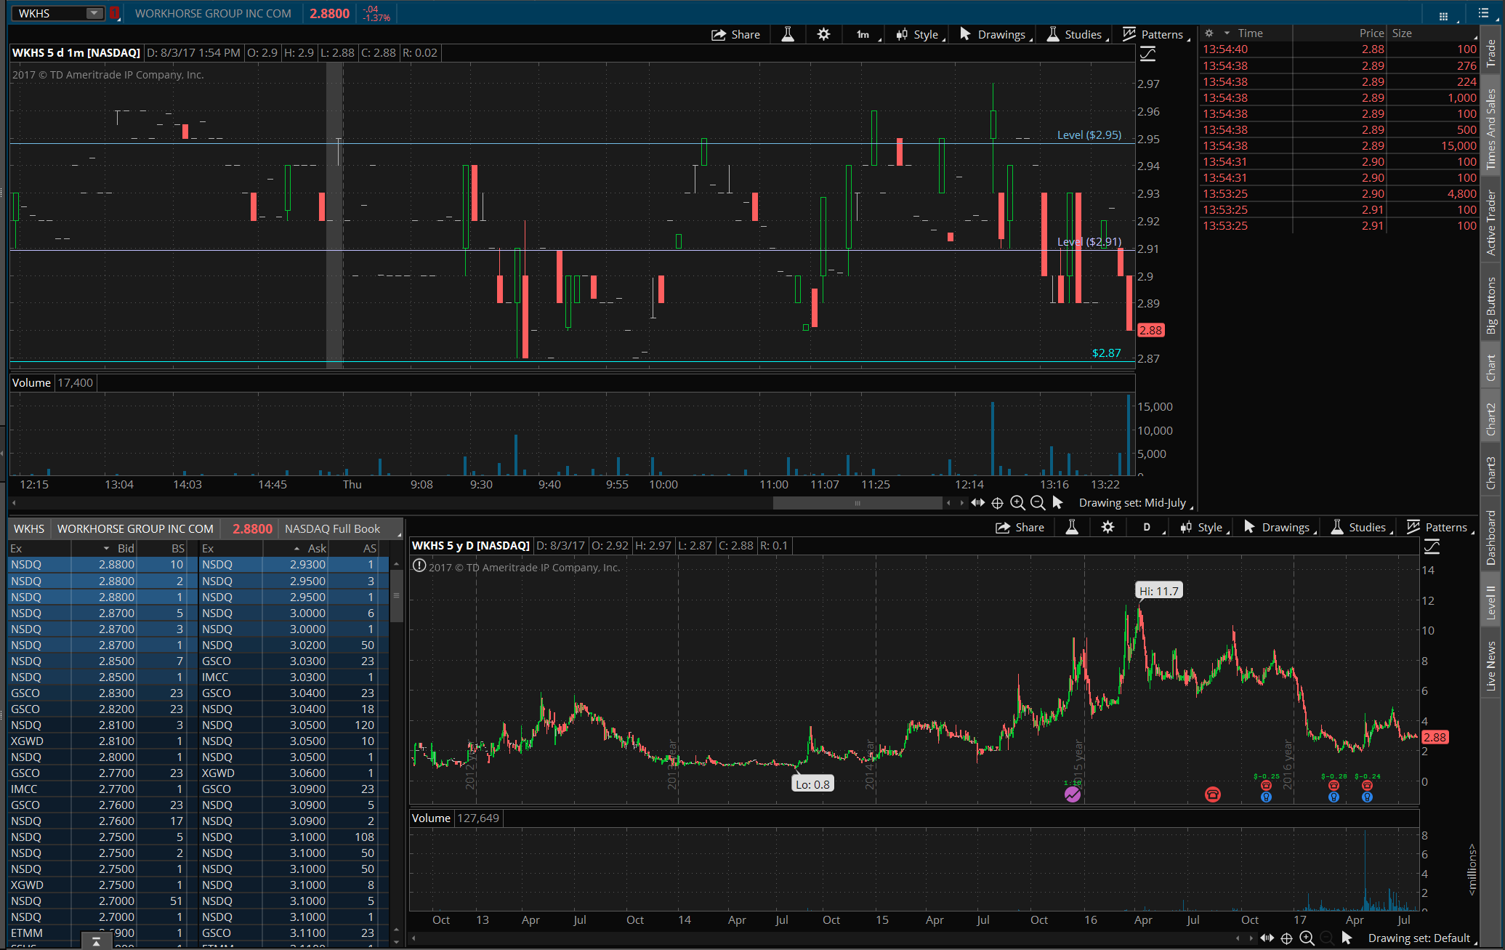Click Share on the lower chart
Viewport: 1505px width, 950px height.
pos(1020,527)
